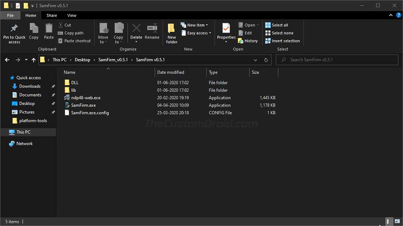Switch to details view layout icon
403x226 pixels.
coord(389,222)
